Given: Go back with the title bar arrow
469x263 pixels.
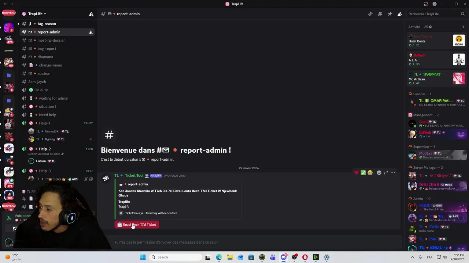Looking at the screenshot, I should coord(5,4).
